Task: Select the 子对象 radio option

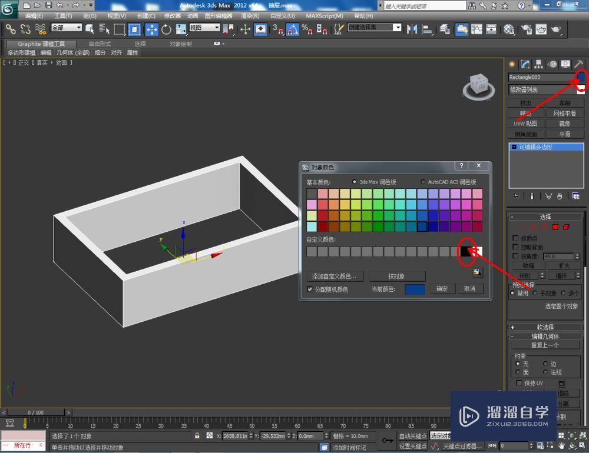Action: coord(537,293)
